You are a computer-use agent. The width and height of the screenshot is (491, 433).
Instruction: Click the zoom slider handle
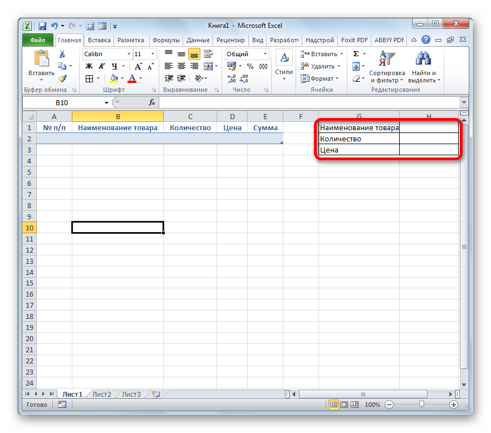[x=421, y=405]
